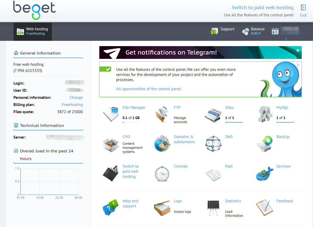The image size is (313, 227).
Task: Click the FreeHosting billing plan link
Action: (72, 105)
